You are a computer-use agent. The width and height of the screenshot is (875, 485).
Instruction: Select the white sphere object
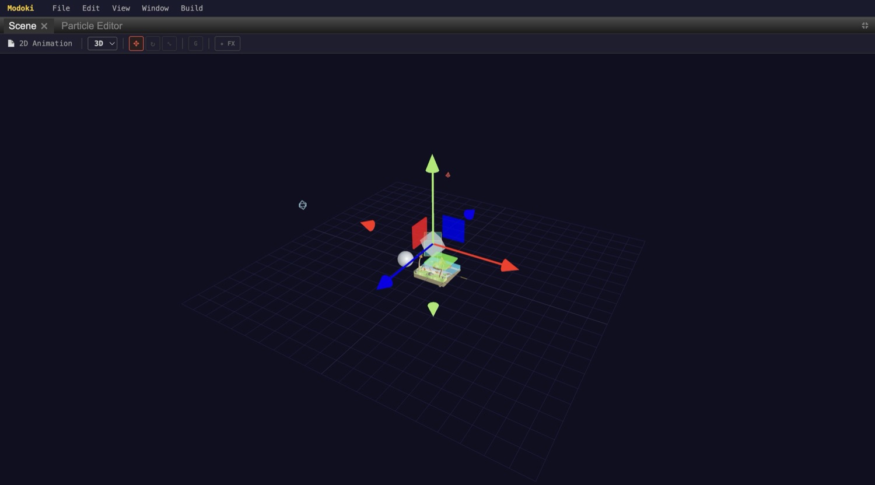tap(405, 259)
